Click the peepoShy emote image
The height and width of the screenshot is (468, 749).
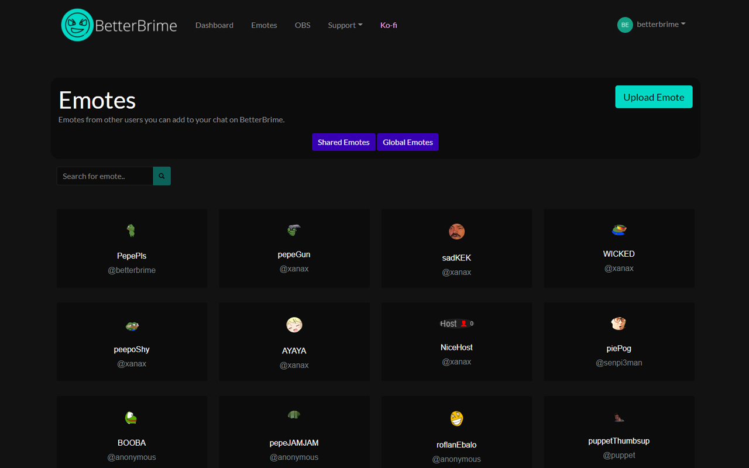(x=132, y=326)
